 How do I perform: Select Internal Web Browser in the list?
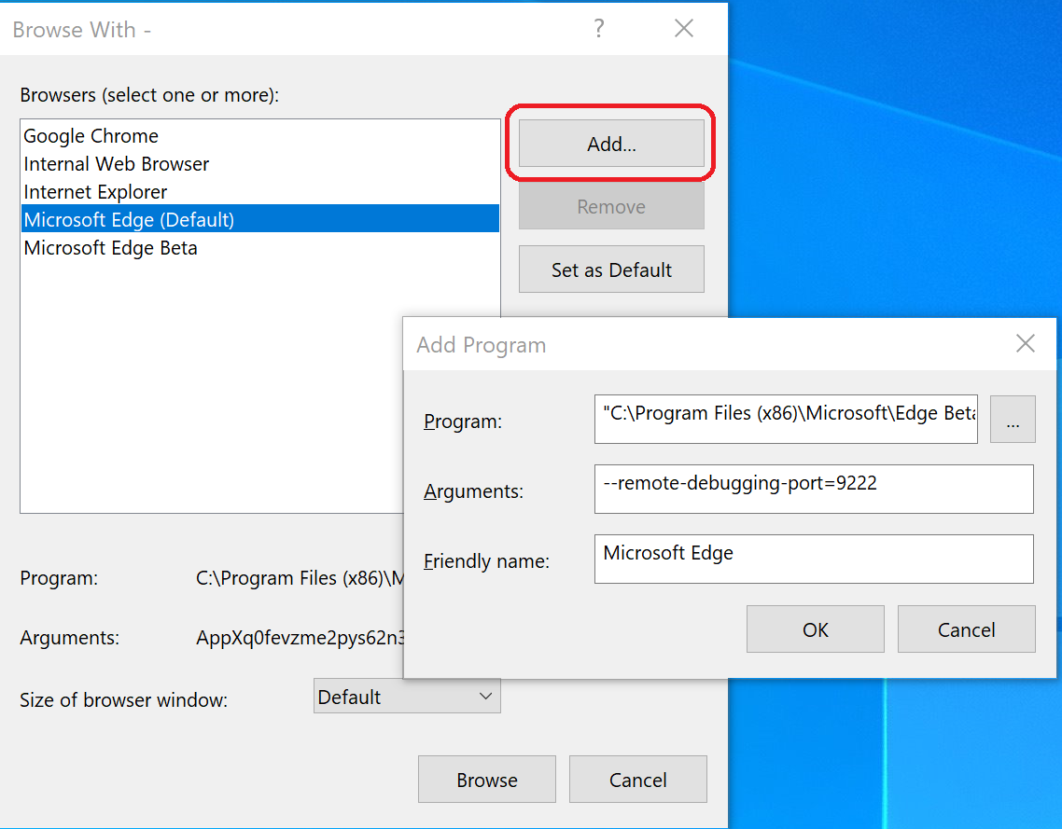coord(260,164)
